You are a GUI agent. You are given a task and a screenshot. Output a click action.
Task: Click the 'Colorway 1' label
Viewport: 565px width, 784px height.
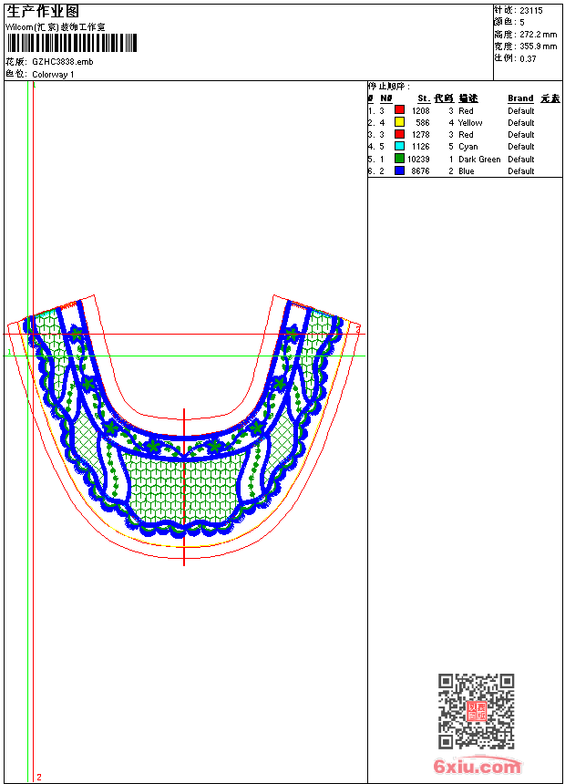53,75
